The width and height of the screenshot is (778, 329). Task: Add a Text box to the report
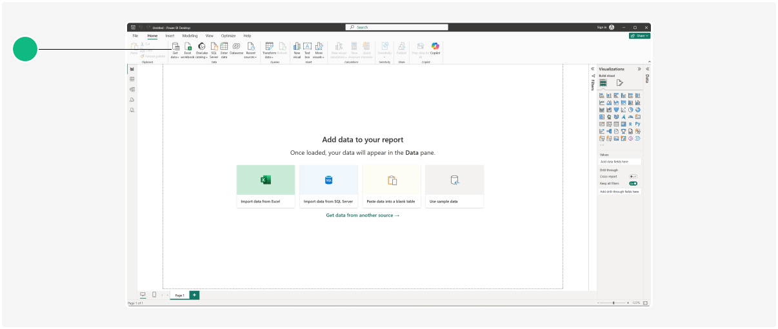pyautogui.click(x=307, y=50)
